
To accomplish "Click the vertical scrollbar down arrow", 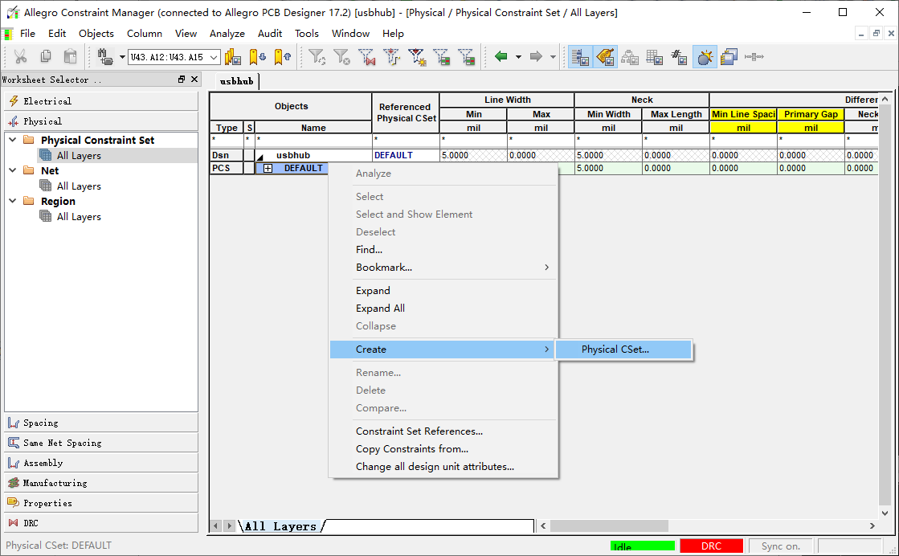I will click(x=885, y=513).
